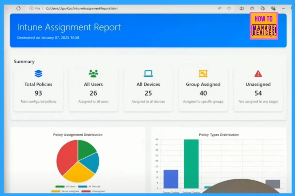Click 'Assigned to specific groups' caption
This screenshot has width=295, height=196.
tap(203, 102)
